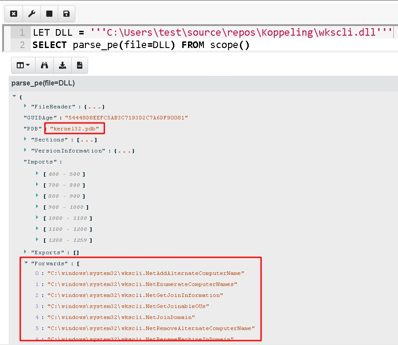Expand Imports range 1200 - 1259
398x345 pixels.
point(37,240)
